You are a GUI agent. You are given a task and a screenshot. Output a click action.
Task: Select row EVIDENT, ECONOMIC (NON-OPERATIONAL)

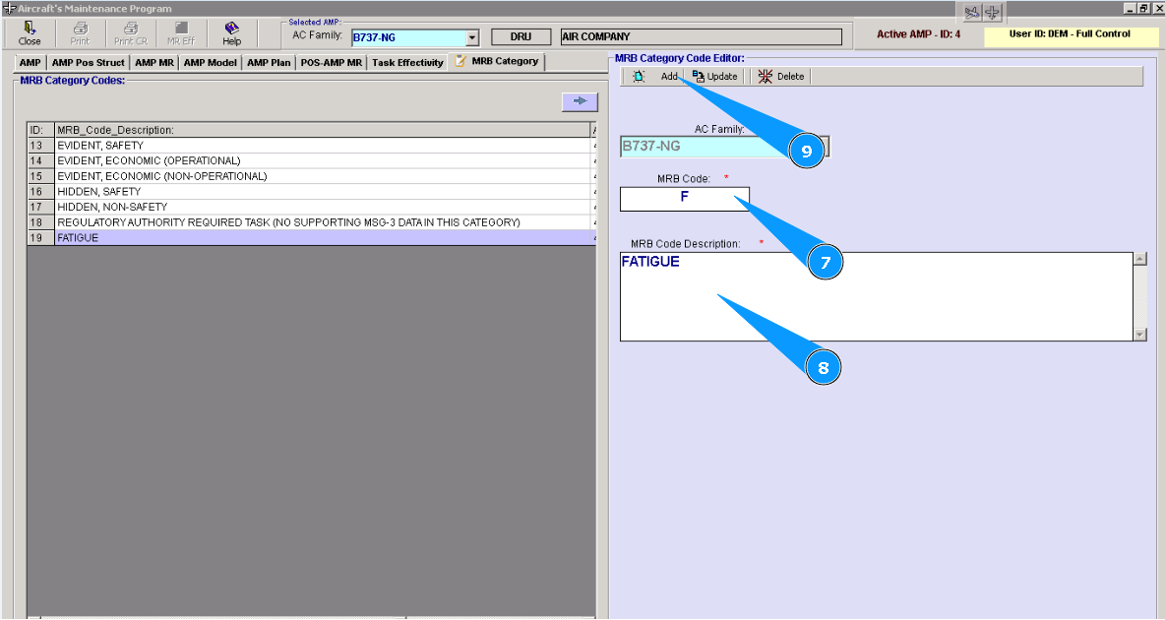pyautogui.click(x=311, y=176)
